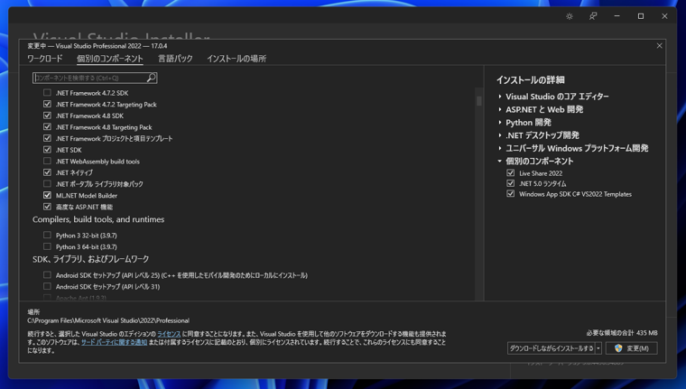686x389 pixels.
Task: Select ダウンロードしながらインストールする option box
Action: click(x=552, y=348)
